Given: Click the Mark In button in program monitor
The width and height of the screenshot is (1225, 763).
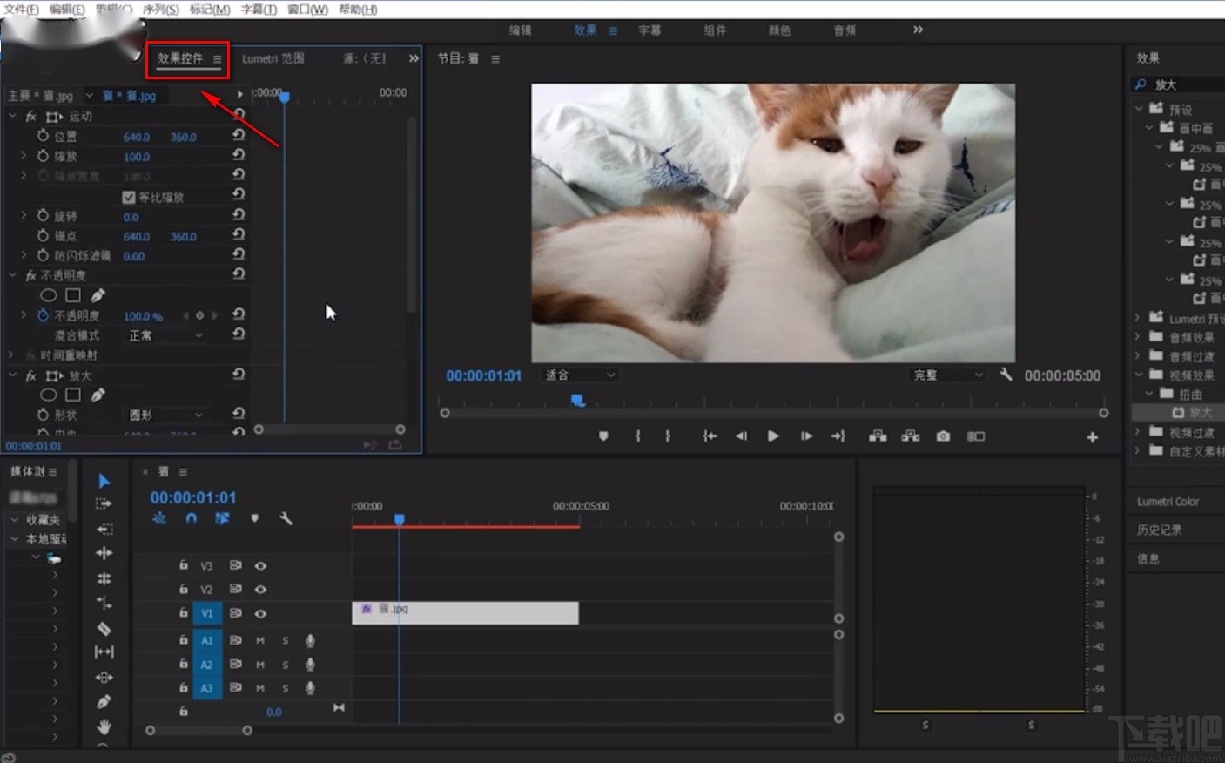Looking at the screenshot, I should [x=638, y=436].
